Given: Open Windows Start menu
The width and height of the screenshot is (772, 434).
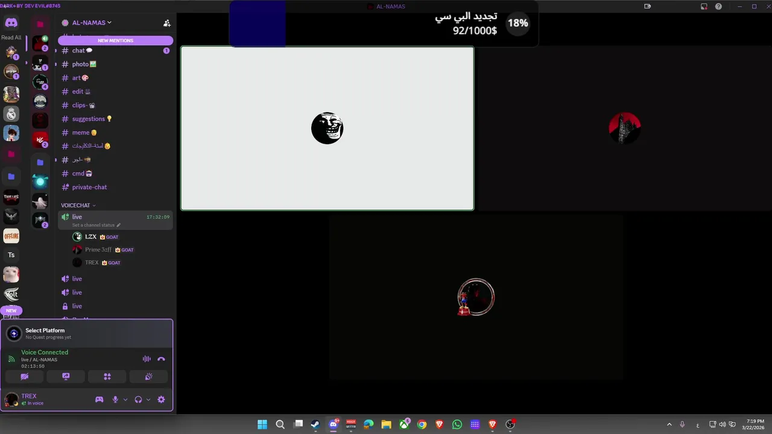Looking at the screenshot, I should [x=262, y=424].
